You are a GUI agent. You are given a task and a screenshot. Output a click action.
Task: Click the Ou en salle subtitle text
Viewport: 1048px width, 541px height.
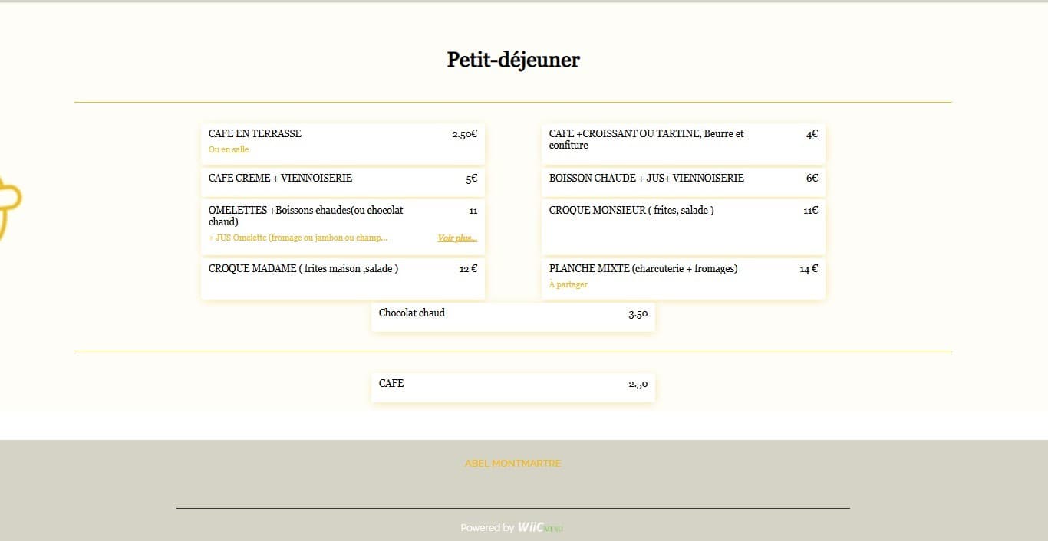228,149
